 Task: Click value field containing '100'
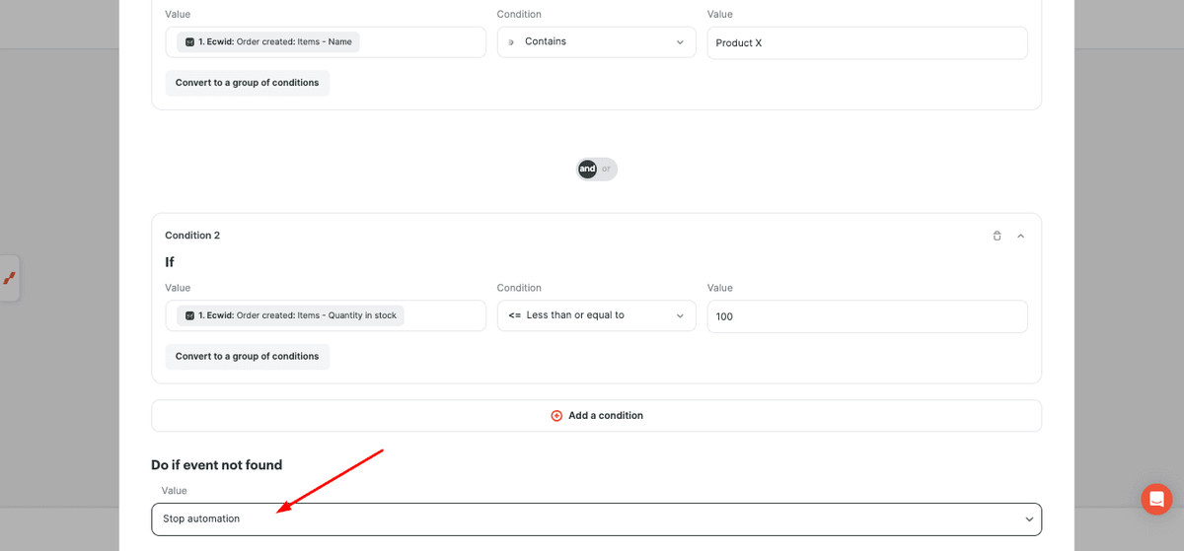point(867,316)
